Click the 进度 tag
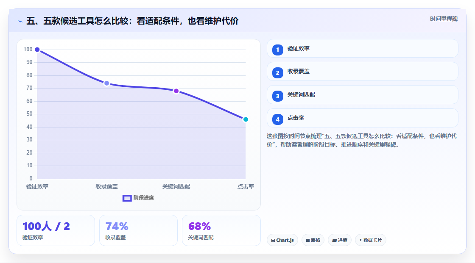 coord(340,240)
